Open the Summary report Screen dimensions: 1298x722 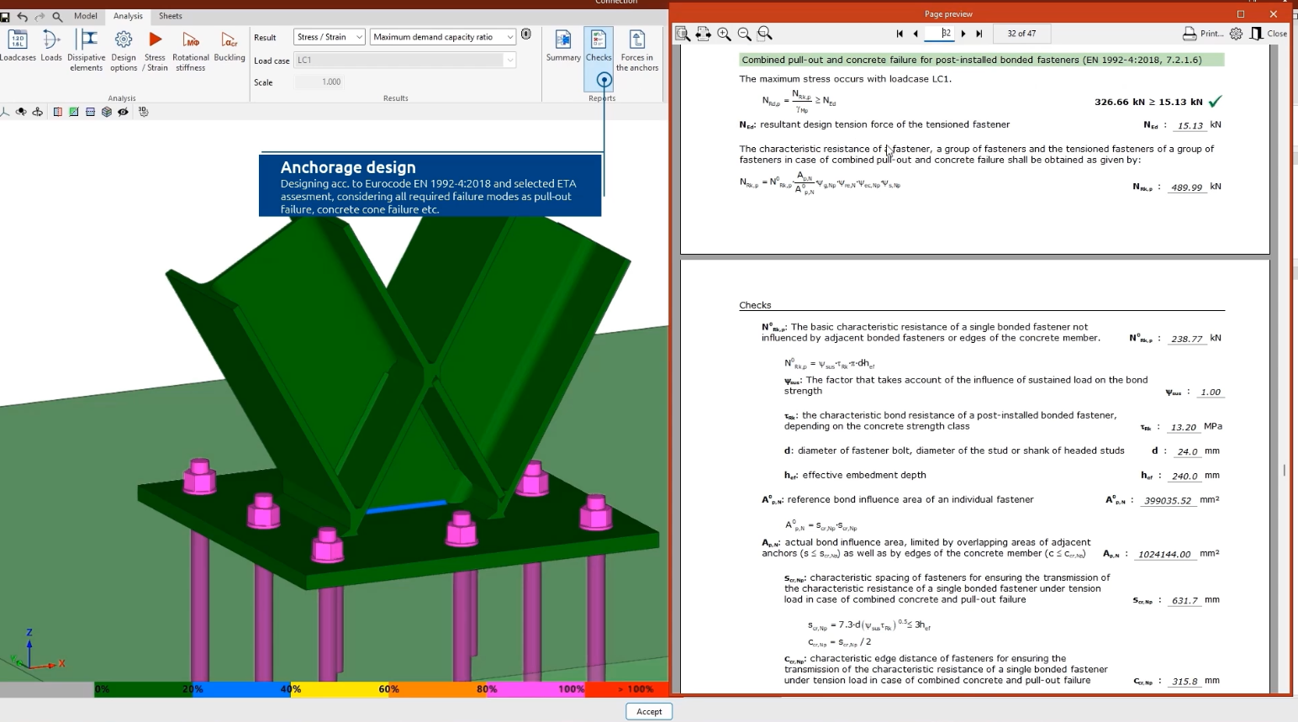tap(563, 45)
